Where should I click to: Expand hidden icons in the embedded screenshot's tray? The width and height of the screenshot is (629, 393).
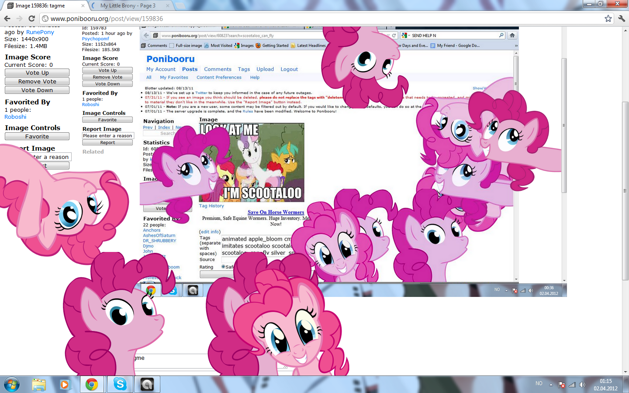[x=506, y=290]
